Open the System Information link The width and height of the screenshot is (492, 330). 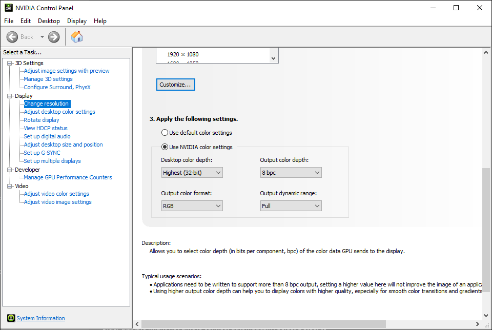click(40, 318)
